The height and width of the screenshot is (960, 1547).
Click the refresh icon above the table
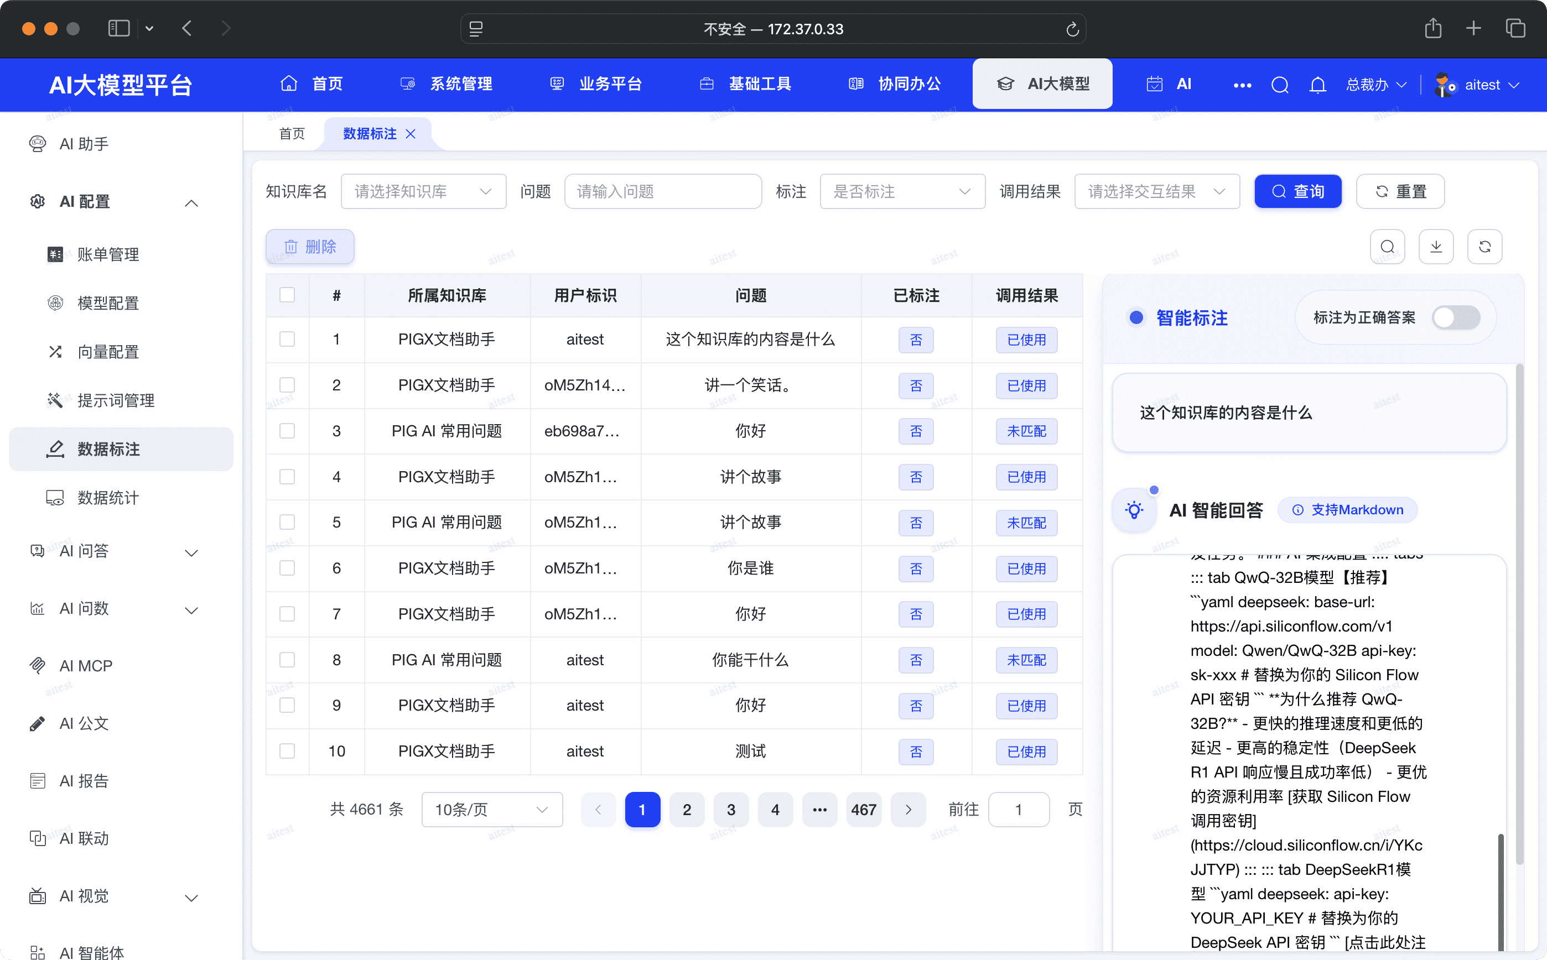(x=1486, y=246)
